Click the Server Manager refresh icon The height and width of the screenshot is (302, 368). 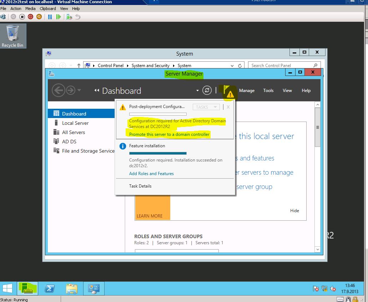207,90
